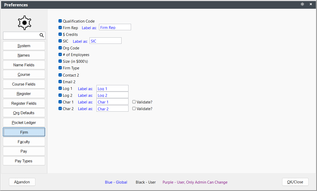
Task: Click the large gear preferences icon
Action: tap(24, 23)
